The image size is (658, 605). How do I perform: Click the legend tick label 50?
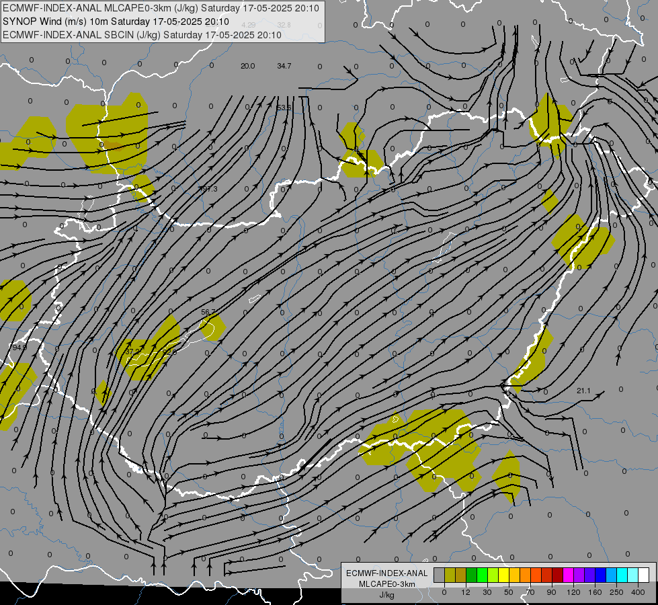[x=509, y=592]
